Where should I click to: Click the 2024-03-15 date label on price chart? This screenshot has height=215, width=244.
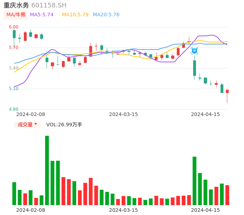click(123, 114)
